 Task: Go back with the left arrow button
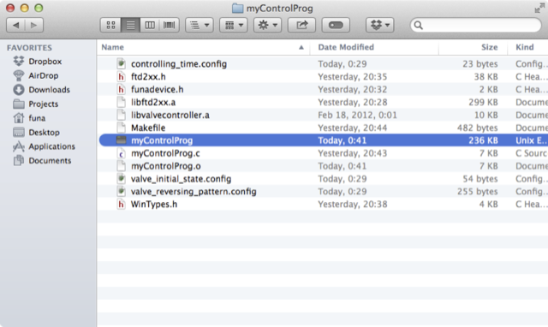pyautogui.click(x=15, y=25)
